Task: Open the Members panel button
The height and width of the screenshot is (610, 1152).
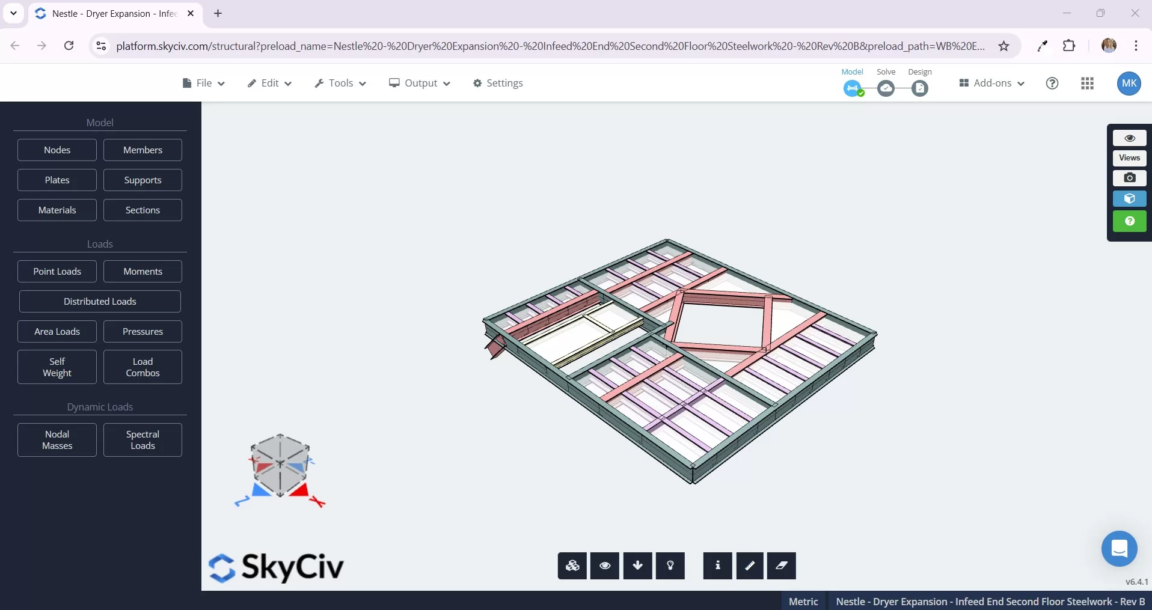Action: [x=142, y=150]
